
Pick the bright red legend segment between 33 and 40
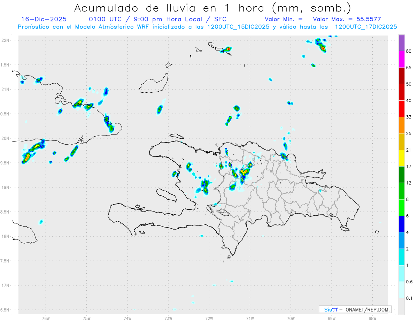[x=402, y=109]
